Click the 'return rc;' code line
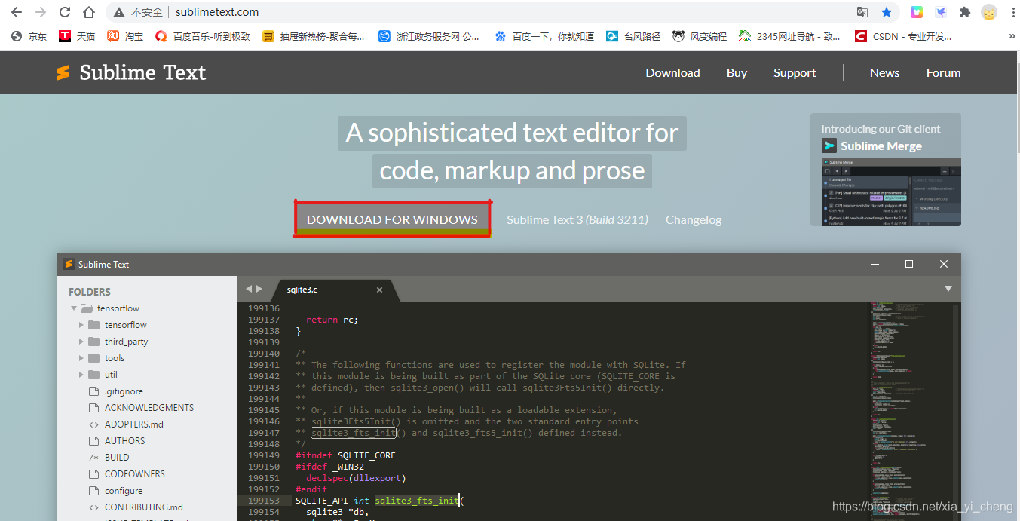 click(x=332, y=320)
